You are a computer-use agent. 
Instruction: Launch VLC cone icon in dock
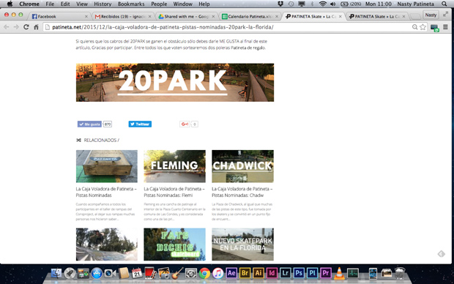click(339, 273)
